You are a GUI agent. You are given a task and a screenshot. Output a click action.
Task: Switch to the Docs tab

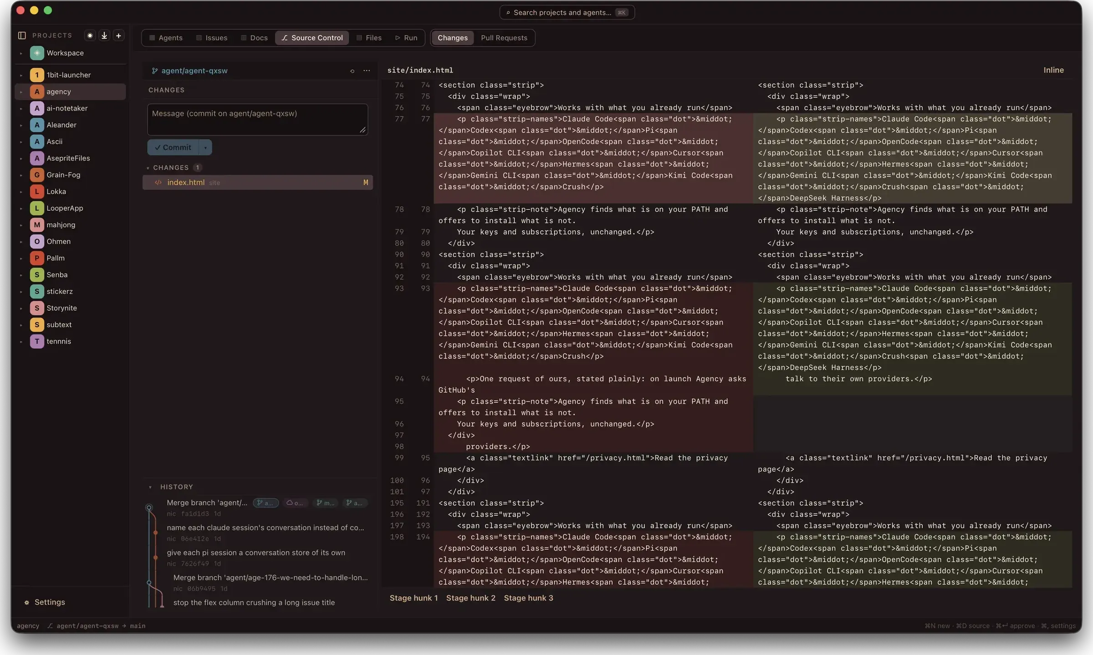coord(254,38)
